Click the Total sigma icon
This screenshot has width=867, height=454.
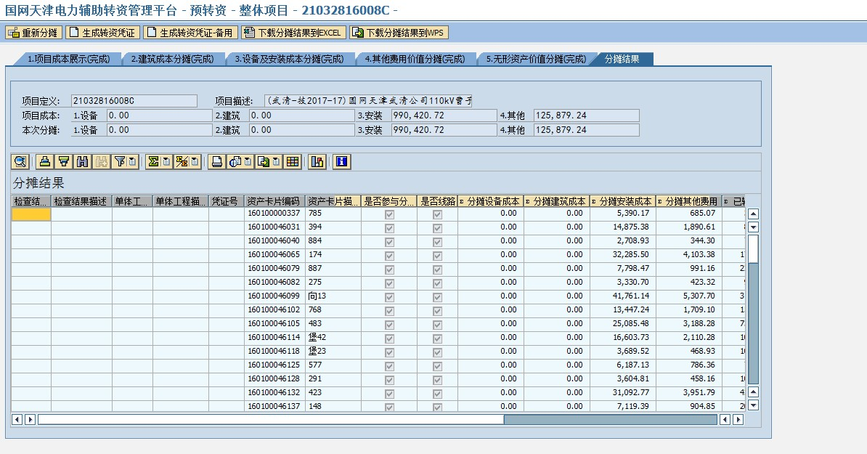[153, 161]
